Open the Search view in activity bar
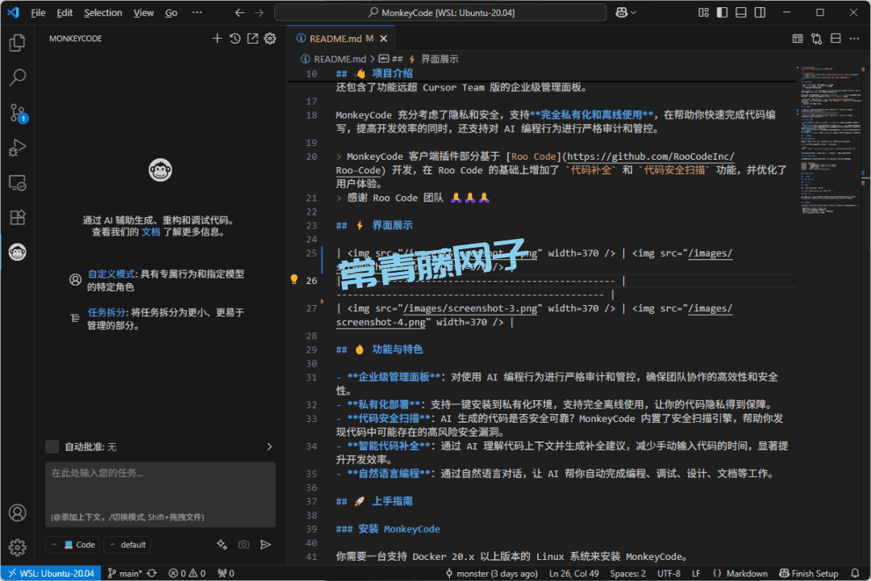The height and width of the screenshot is (581, 871). pyautogui.click(x=17, y=77)
